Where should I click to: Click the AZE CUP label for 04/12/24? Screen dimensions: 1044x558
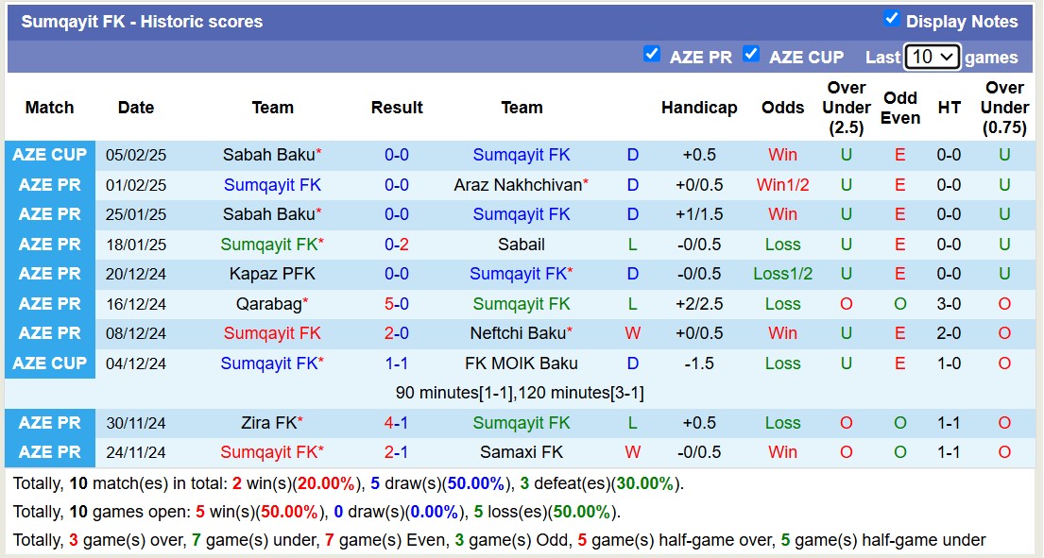(50, 364)
